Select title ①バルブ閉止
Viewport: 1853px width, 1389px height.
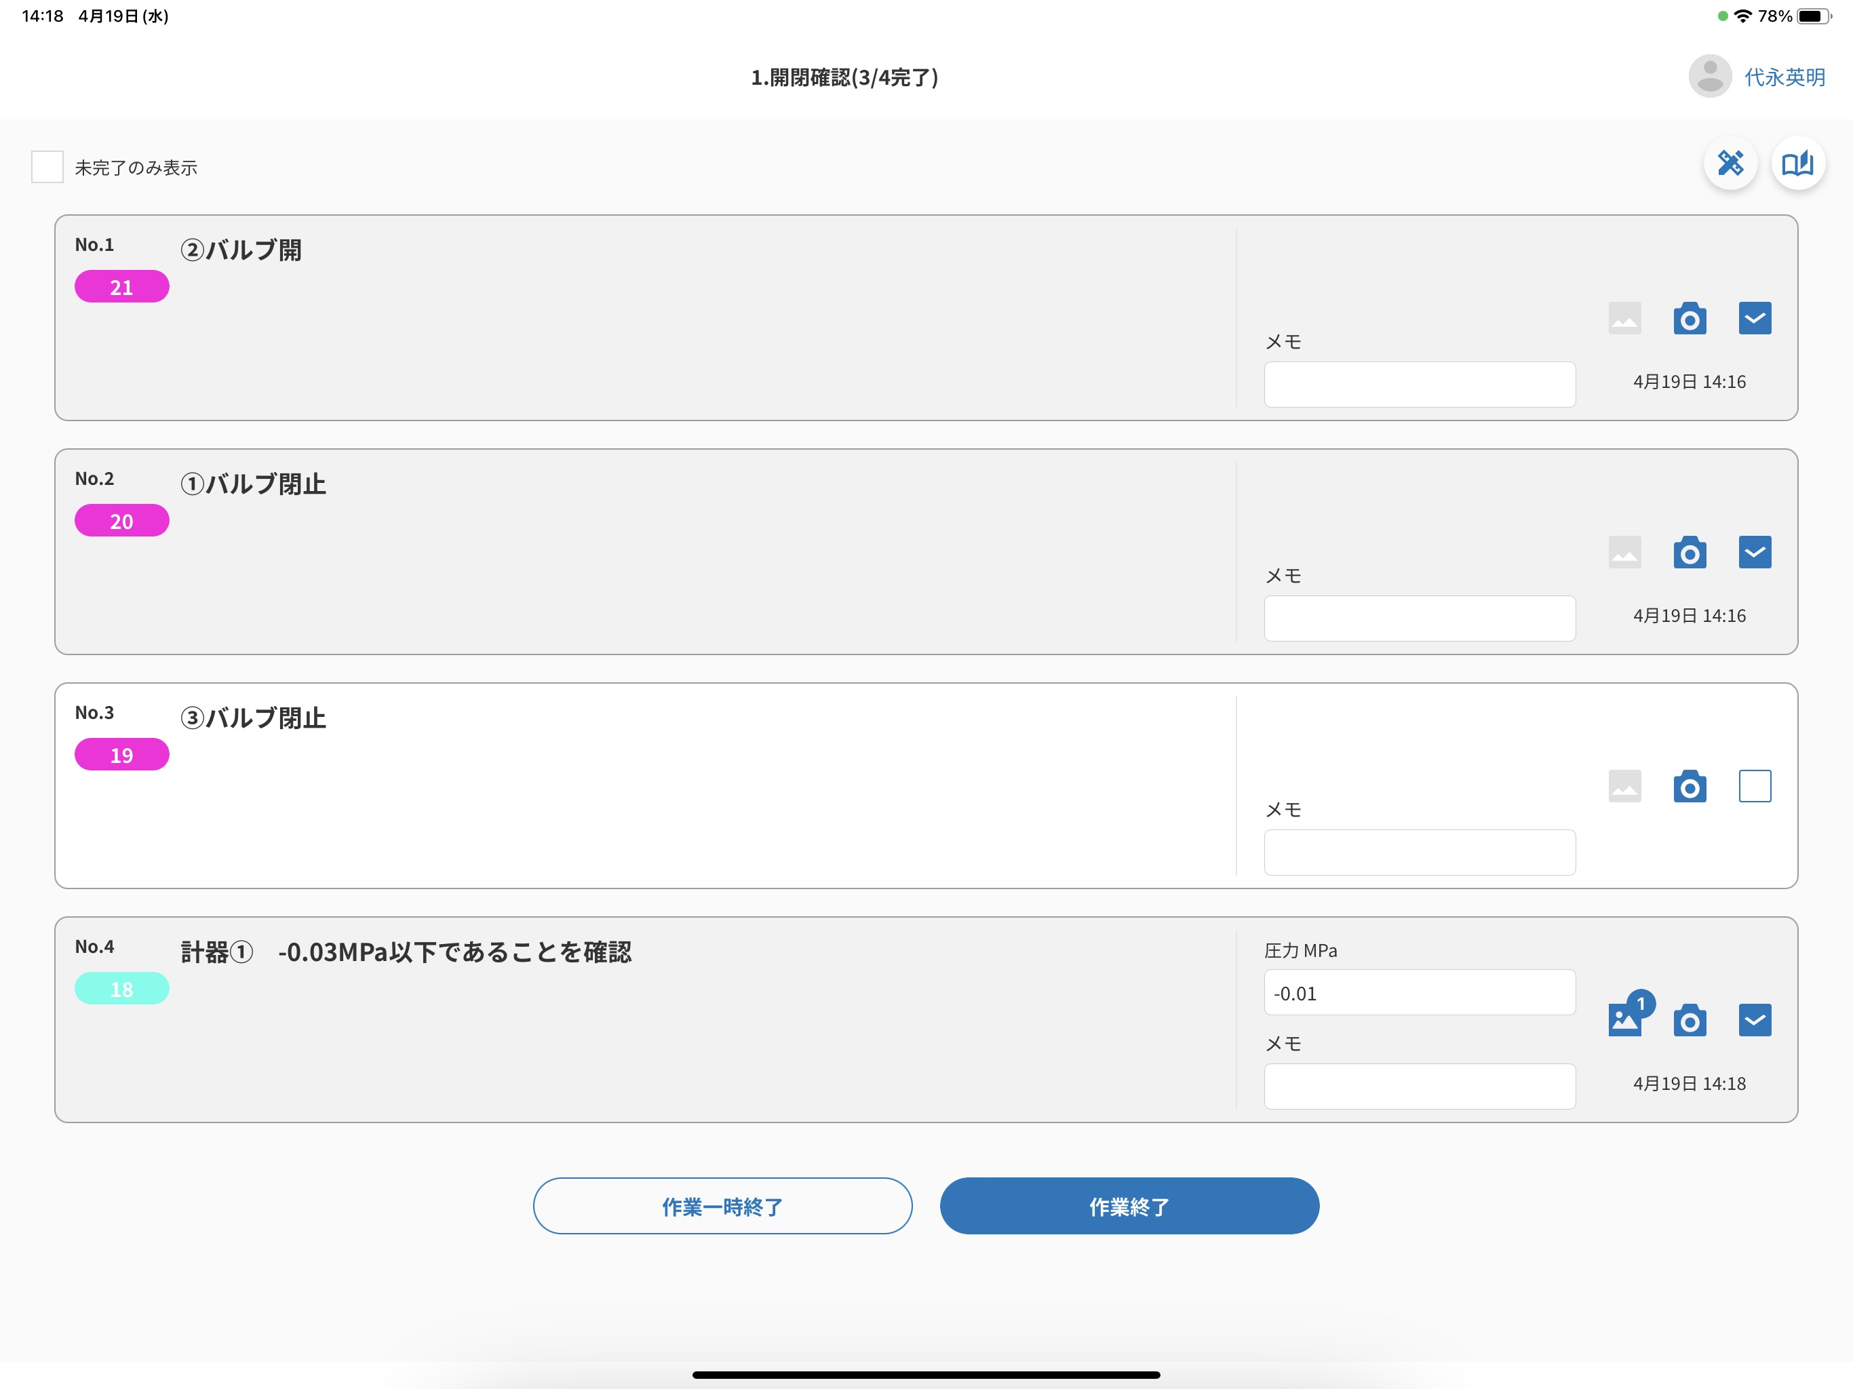(253, 484)
